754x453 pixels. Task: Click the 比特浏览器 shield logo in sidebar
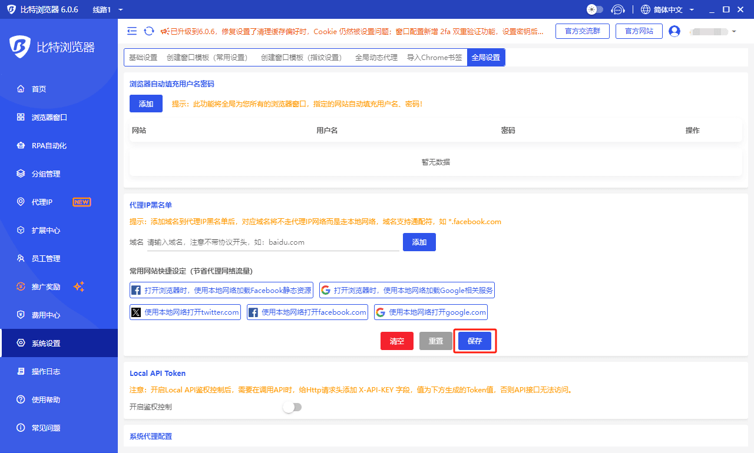[20, 48]
